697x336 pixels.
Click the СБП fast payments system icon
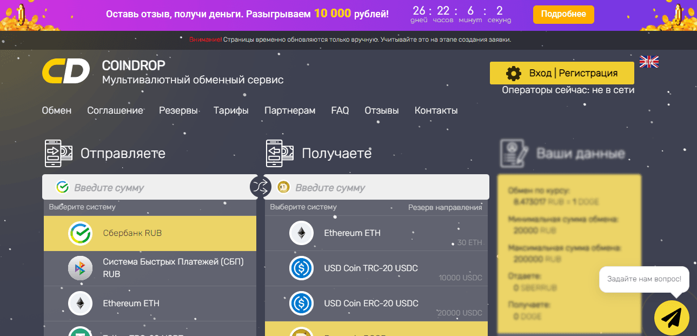coord(80,268)
